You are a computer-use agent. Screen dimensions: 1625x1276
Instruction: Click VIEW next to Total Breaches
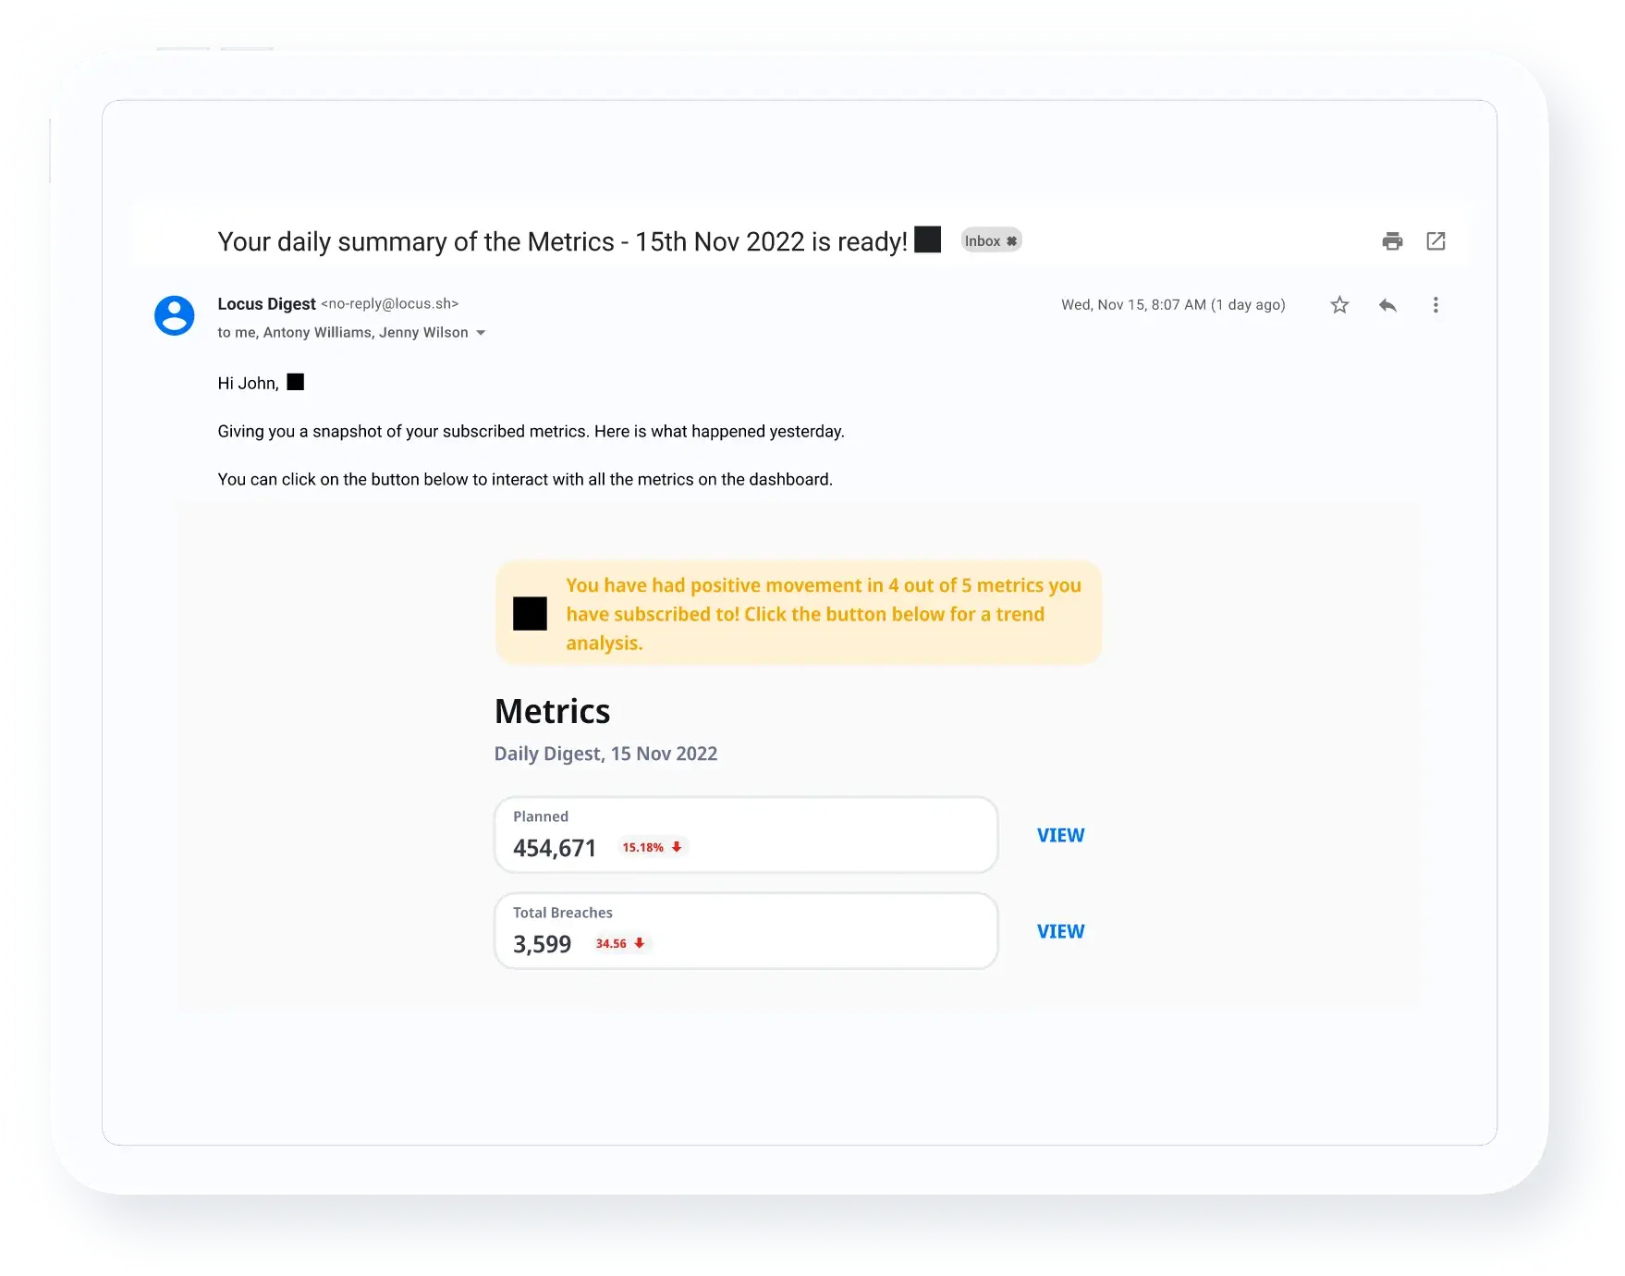coord(1060,931)
